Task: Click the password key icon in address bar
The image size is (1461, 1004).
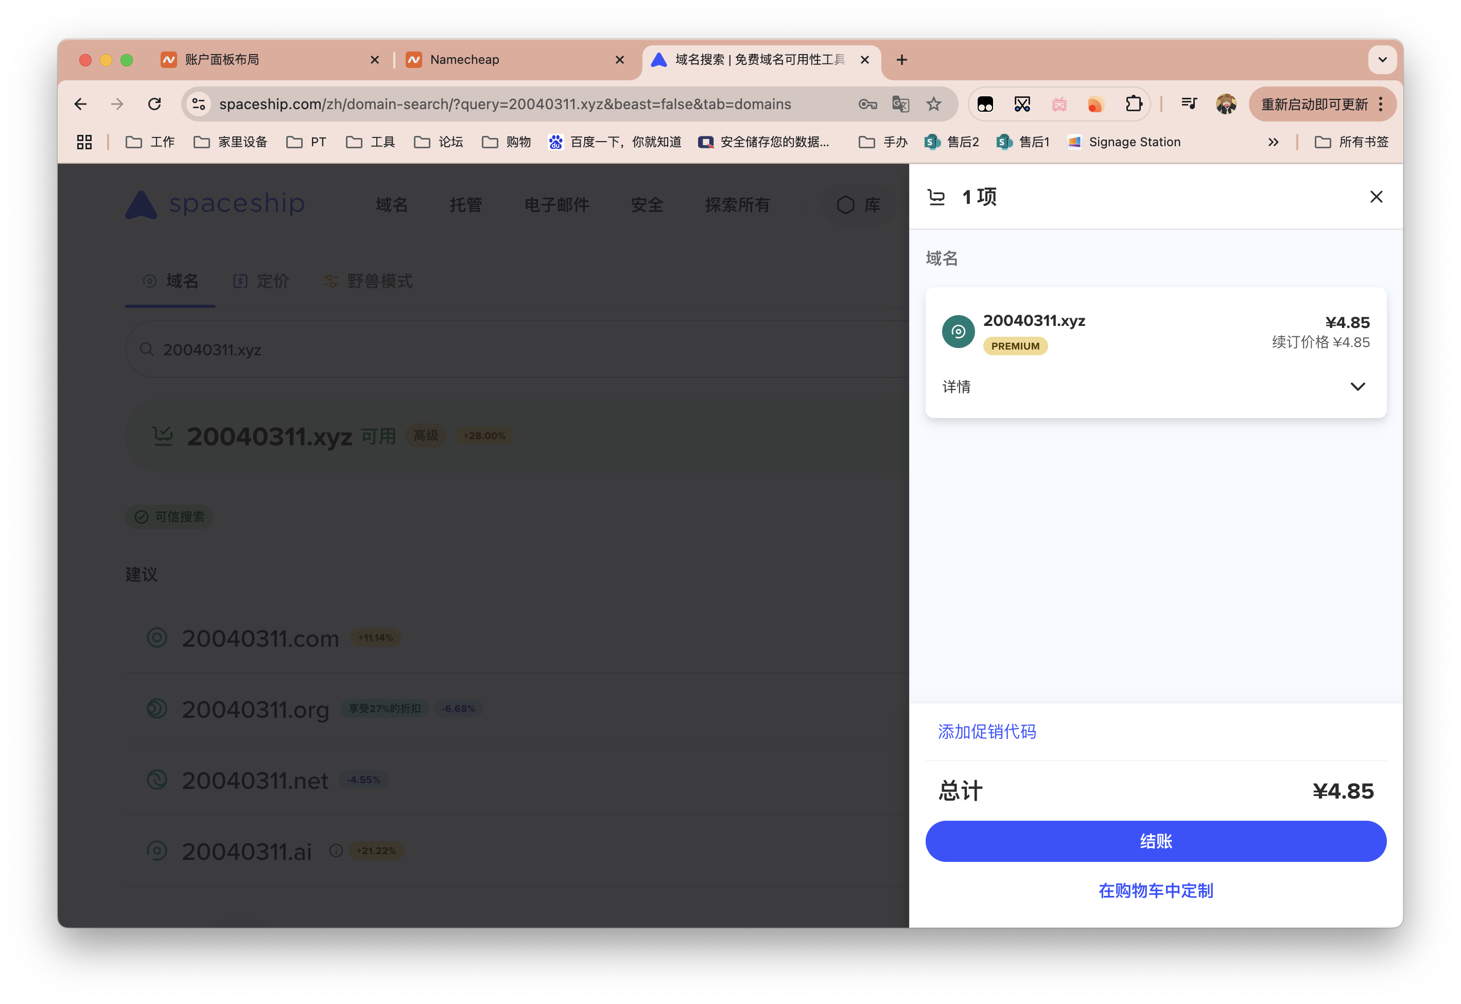Action: (x=867, y=104)
